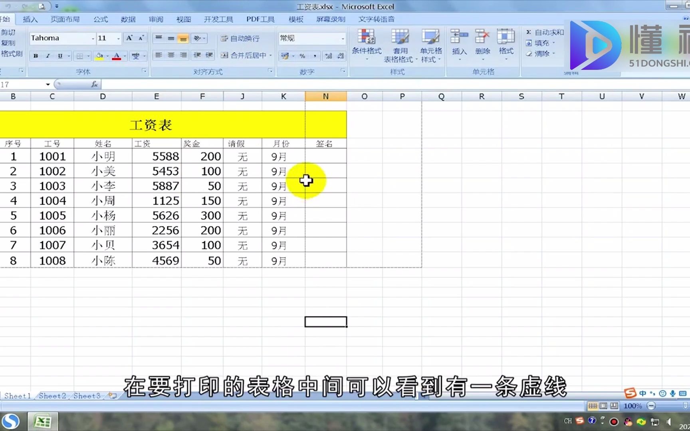Click in the formula bar input

[395, 84]
